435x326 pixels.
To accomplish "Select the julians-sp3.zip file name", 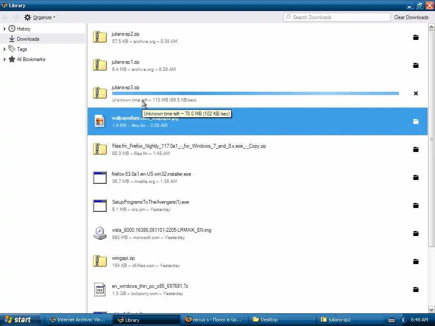I will coord(125,87).
